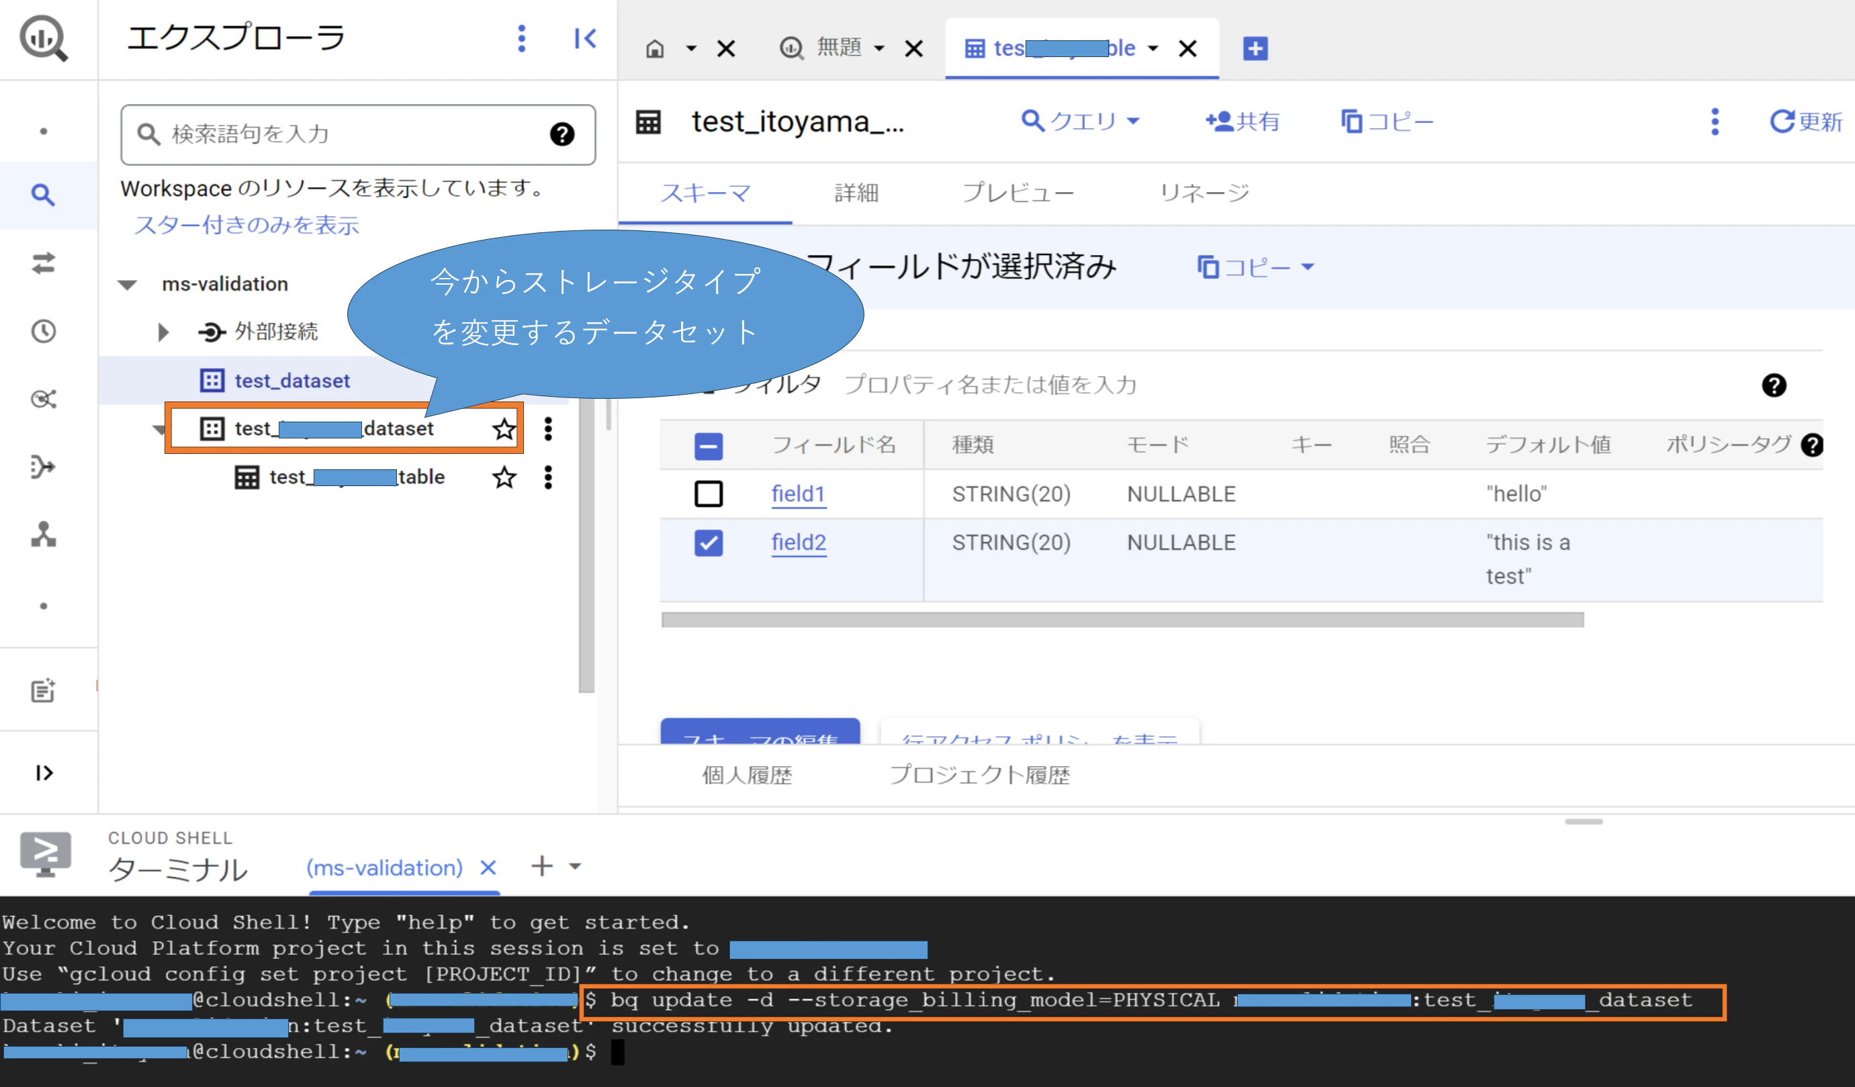Click the home tab icon
The height and width of the screenshot is (1087, 1855).
click(654, 48)
